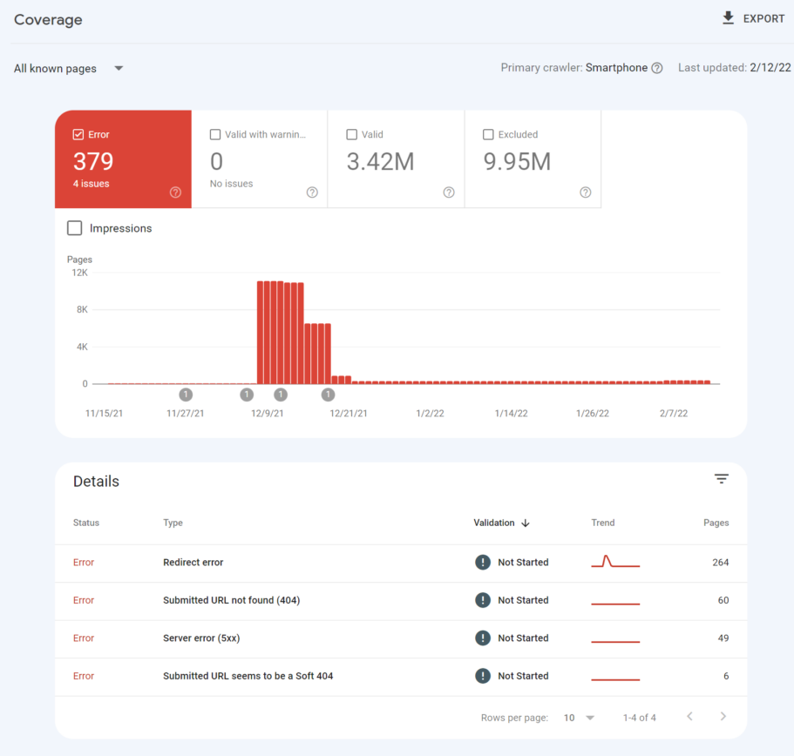The height and width of the screenshot is (756, 794).
Task: Click the help icon on the Error card
Action: point(174,192)
